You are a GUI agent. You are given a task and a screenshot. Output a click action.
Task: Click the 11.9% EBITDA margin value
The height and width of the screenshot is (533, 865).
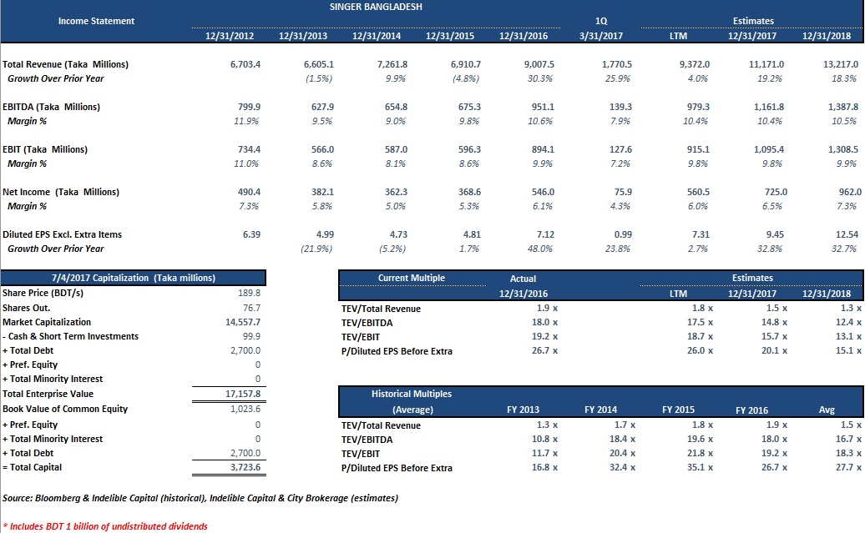tap(246, 121)
